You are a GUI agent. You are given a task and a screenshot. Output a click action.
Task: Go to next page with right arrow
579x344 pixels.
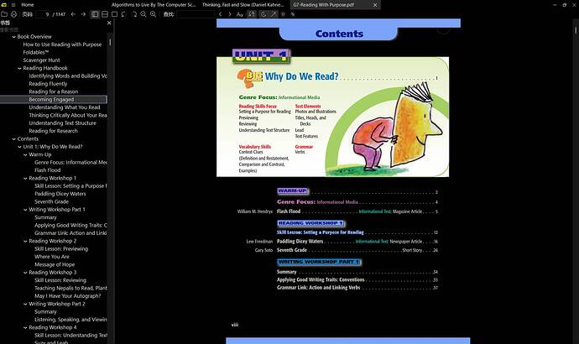pyautogui.click(x=83, y=14)
